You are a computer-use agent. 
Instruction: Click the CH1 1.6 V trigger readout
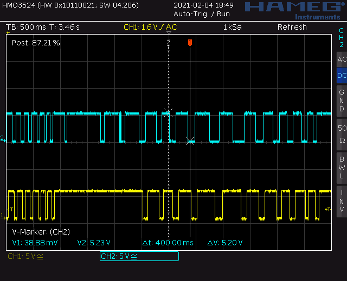pyautogui.click(x=150, y=27)
